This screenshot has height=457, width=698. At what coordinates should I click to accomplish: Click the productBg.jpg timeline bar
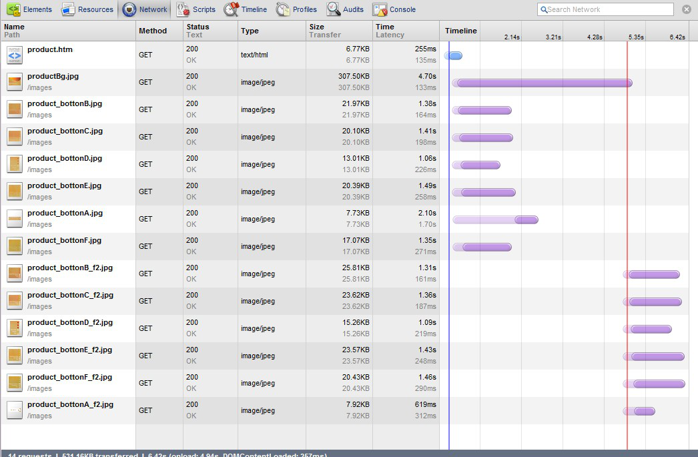pos(544,83)
